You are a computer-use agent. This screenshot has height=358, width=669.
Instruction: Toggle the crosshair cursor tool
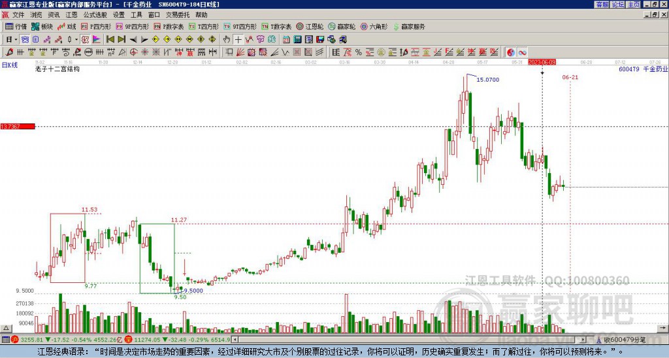[x=238, y=39]
